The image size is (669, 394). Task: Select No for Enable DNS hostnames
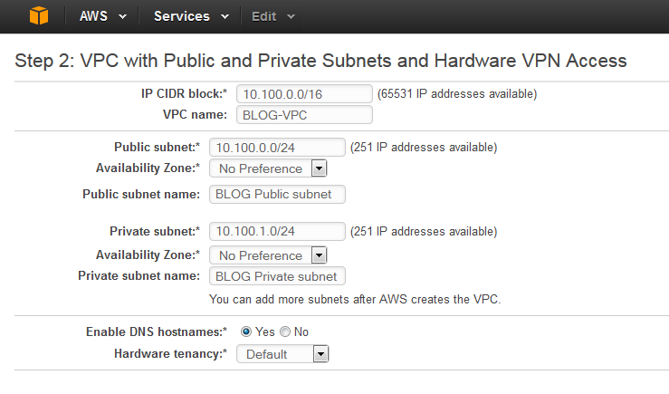pos(285,332)
